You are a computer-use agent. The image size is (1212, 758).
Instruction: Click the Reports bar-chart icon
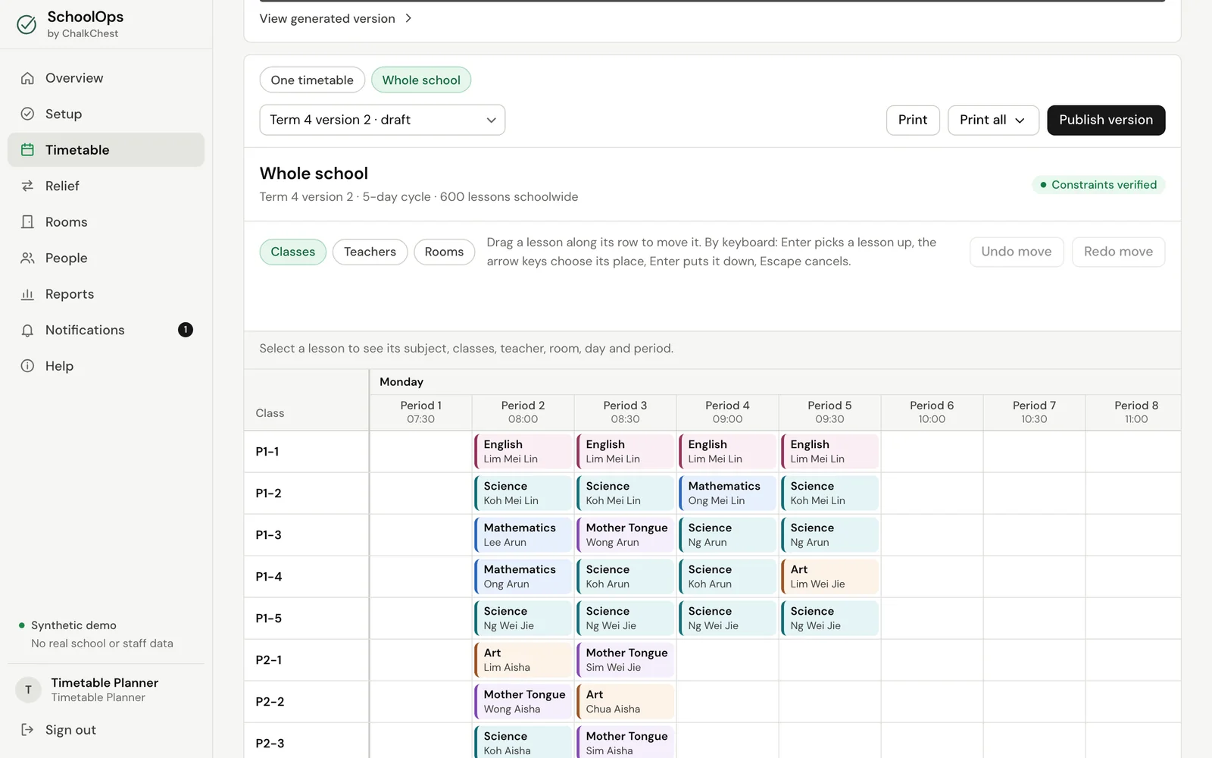pyautogui.click(x=27, y=294)
